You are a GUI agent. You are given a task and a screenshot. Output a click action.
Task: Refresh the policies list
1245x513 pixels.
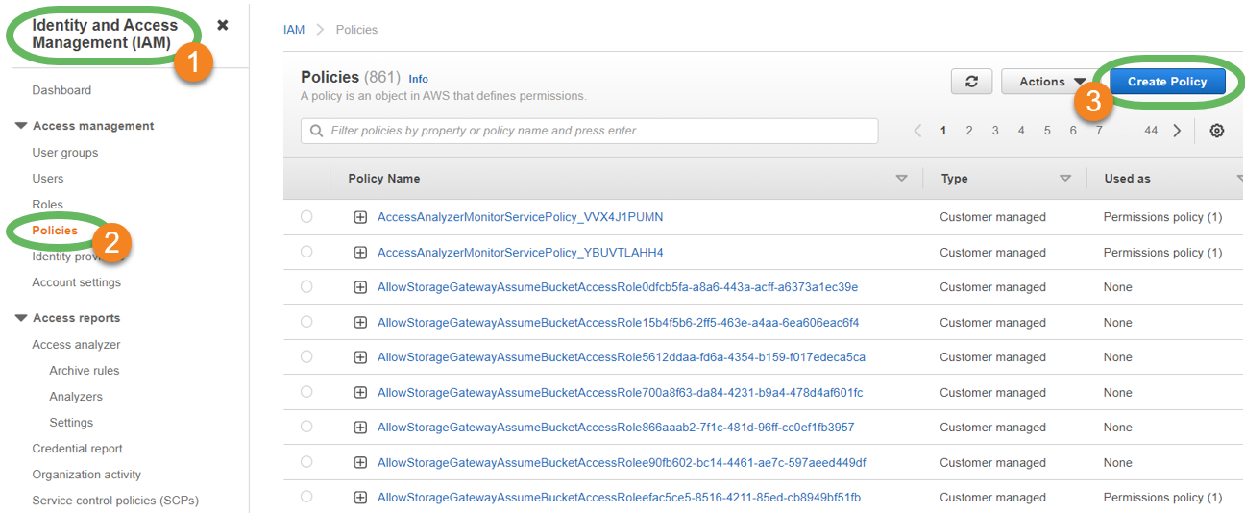[971, 82]
